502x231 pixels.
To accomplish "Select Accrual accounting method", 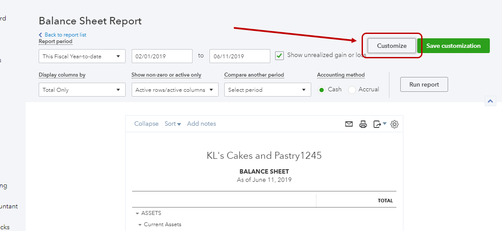I will (352, 90).
